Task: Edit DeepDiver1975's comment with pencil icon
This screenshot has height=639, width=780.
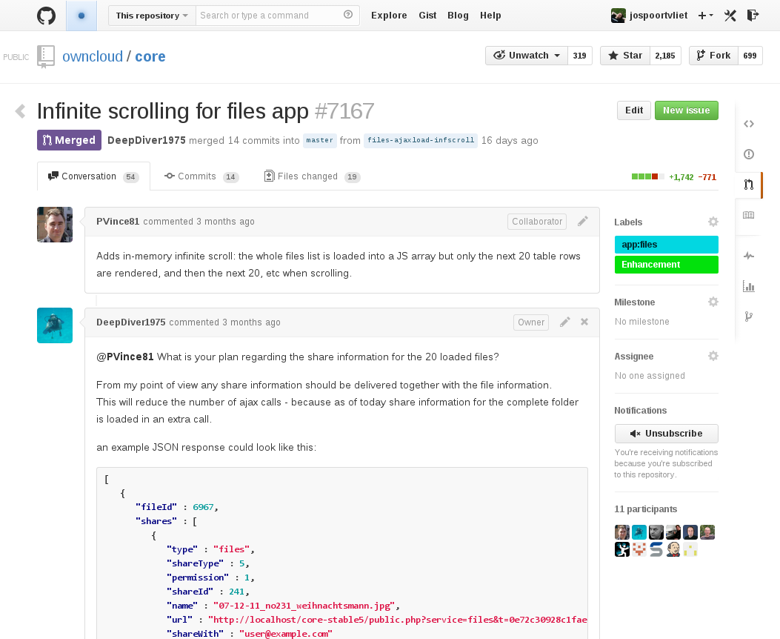Action: coord(564,322)
